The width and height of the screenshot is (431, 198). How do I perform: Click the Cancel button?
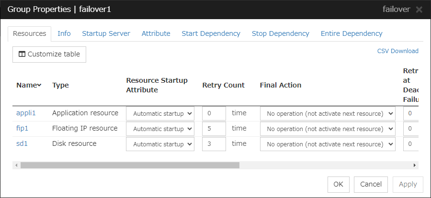coord(371,184)
